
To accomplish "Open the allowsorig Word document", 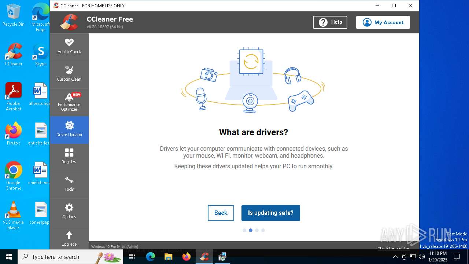I will tap(40, 95).
